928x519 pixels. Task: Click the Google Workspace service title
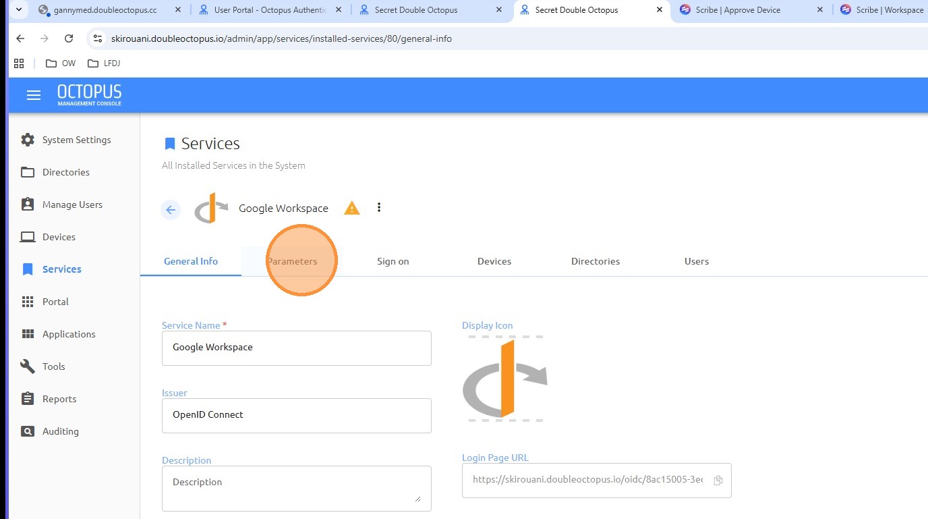(283, 208)
